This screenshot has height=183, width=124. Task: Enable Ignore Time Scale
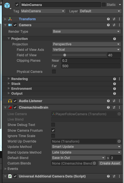(53, 136)
